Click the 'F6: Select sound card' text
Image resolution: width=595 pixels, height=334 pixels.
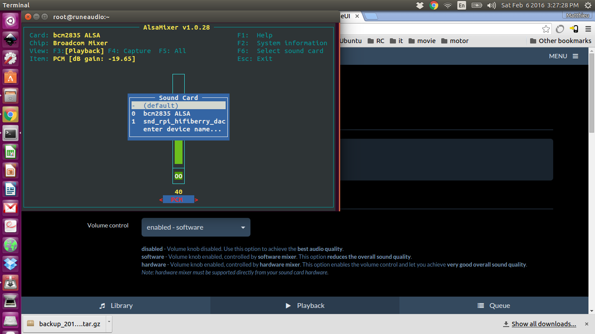coord(281,51)
